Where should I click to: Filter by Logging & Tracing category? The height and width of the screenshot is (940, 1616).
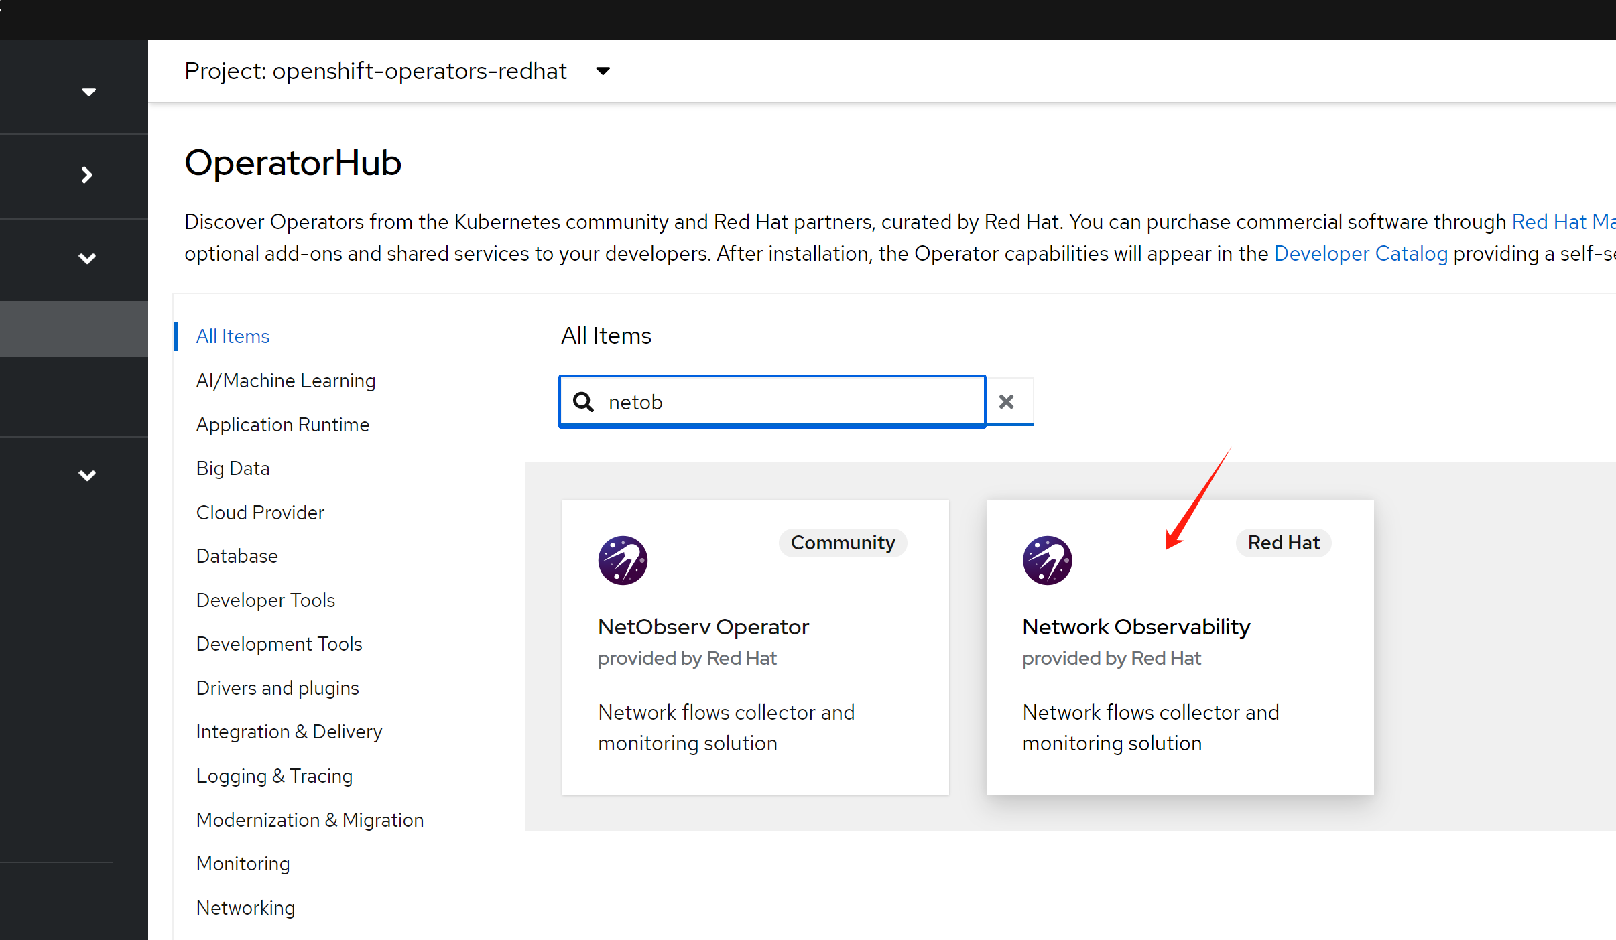pyautogui.click(x=274, y=776)
